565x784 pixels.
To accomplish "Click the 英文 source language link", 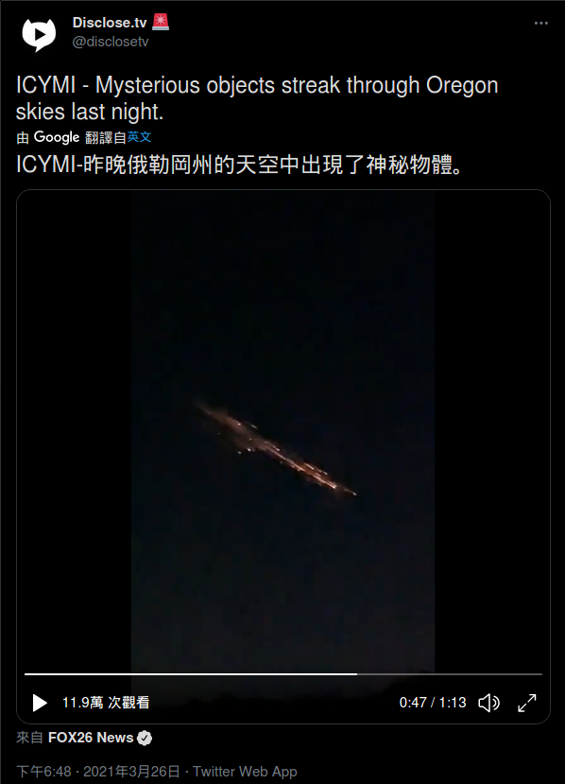I will [139, 137].
